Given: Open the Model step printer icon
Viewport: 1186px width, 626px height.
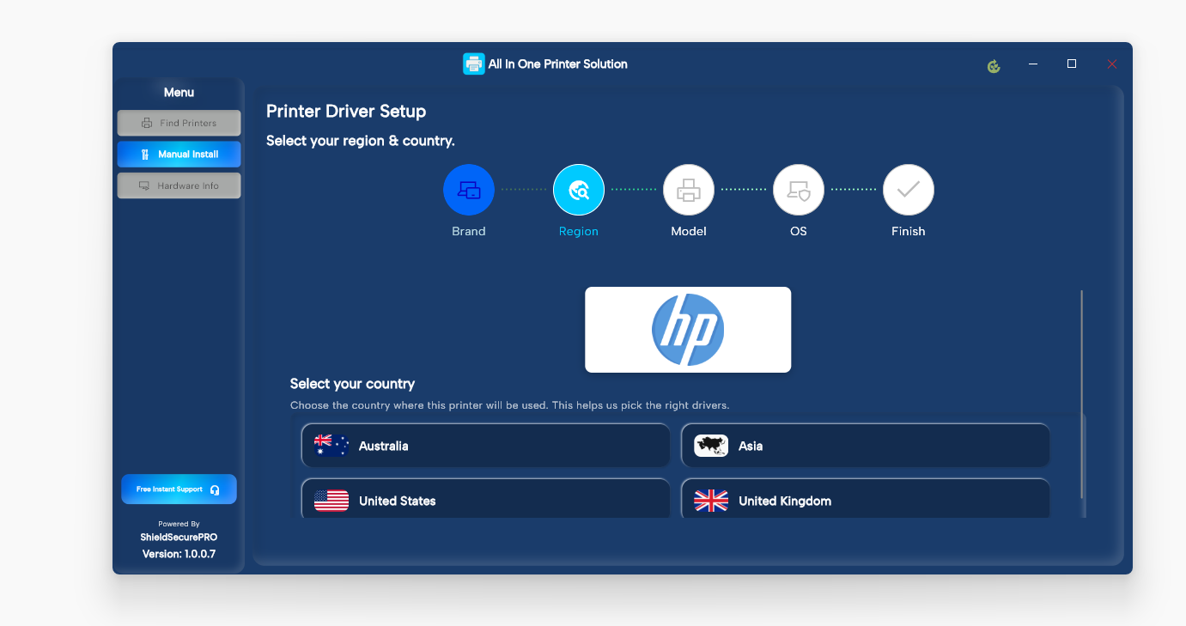Looking at the screenshot, I should click(689, 190).
